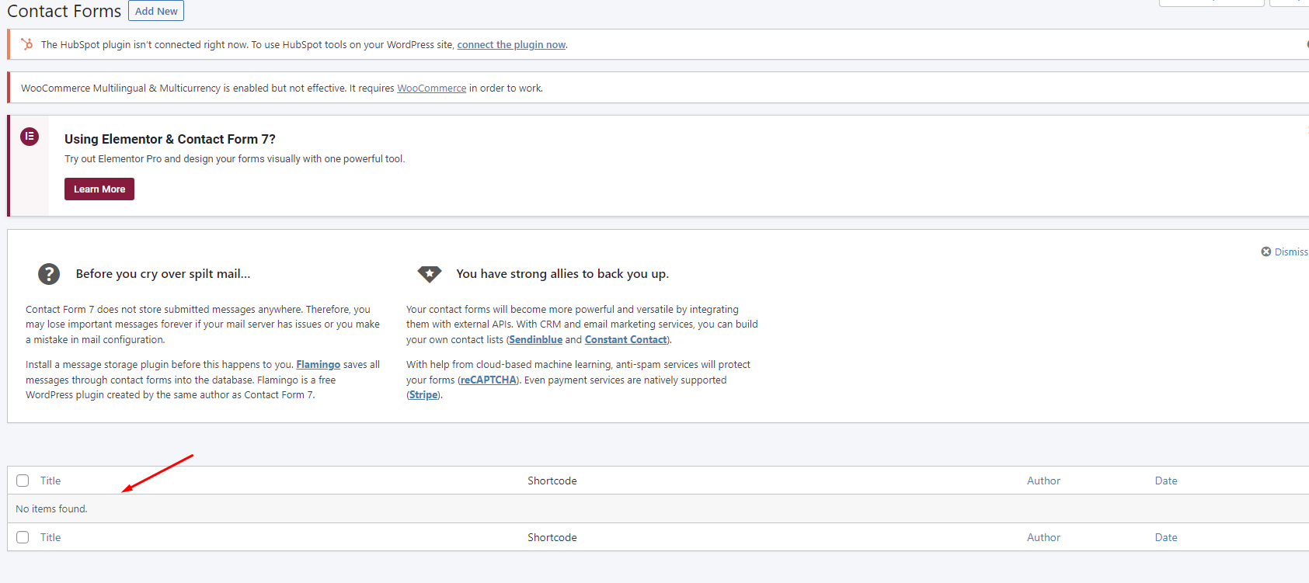Click 'Using Elementor & Contact Form 7?' heading
The width and height of the screenshot is (1309, 583).
point(170,139)
